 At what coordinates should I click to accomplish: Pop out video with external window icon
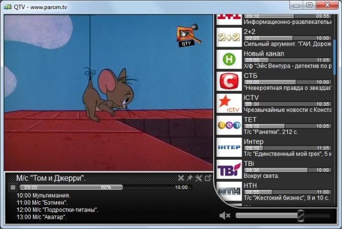click(207, 178)
